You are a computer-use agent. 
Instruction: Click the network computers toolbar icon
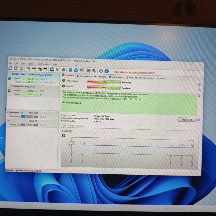(x=81, y=70)
